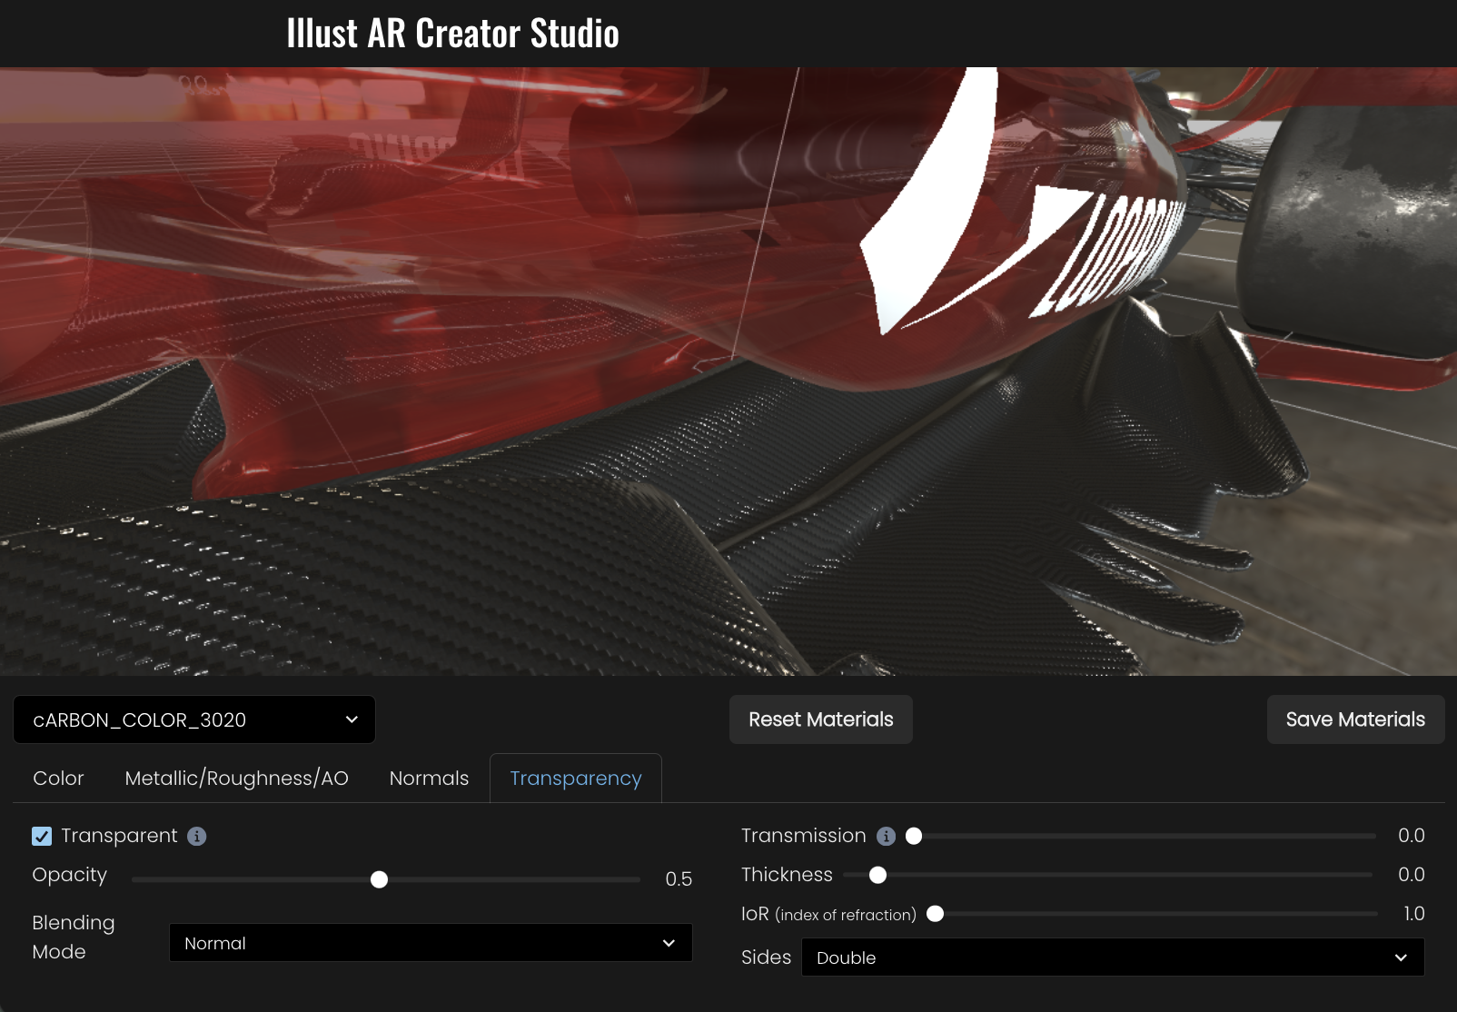Click the Transmission slider handle
This screenshot has height=1012, width=1457.
[x=914, y=836]
